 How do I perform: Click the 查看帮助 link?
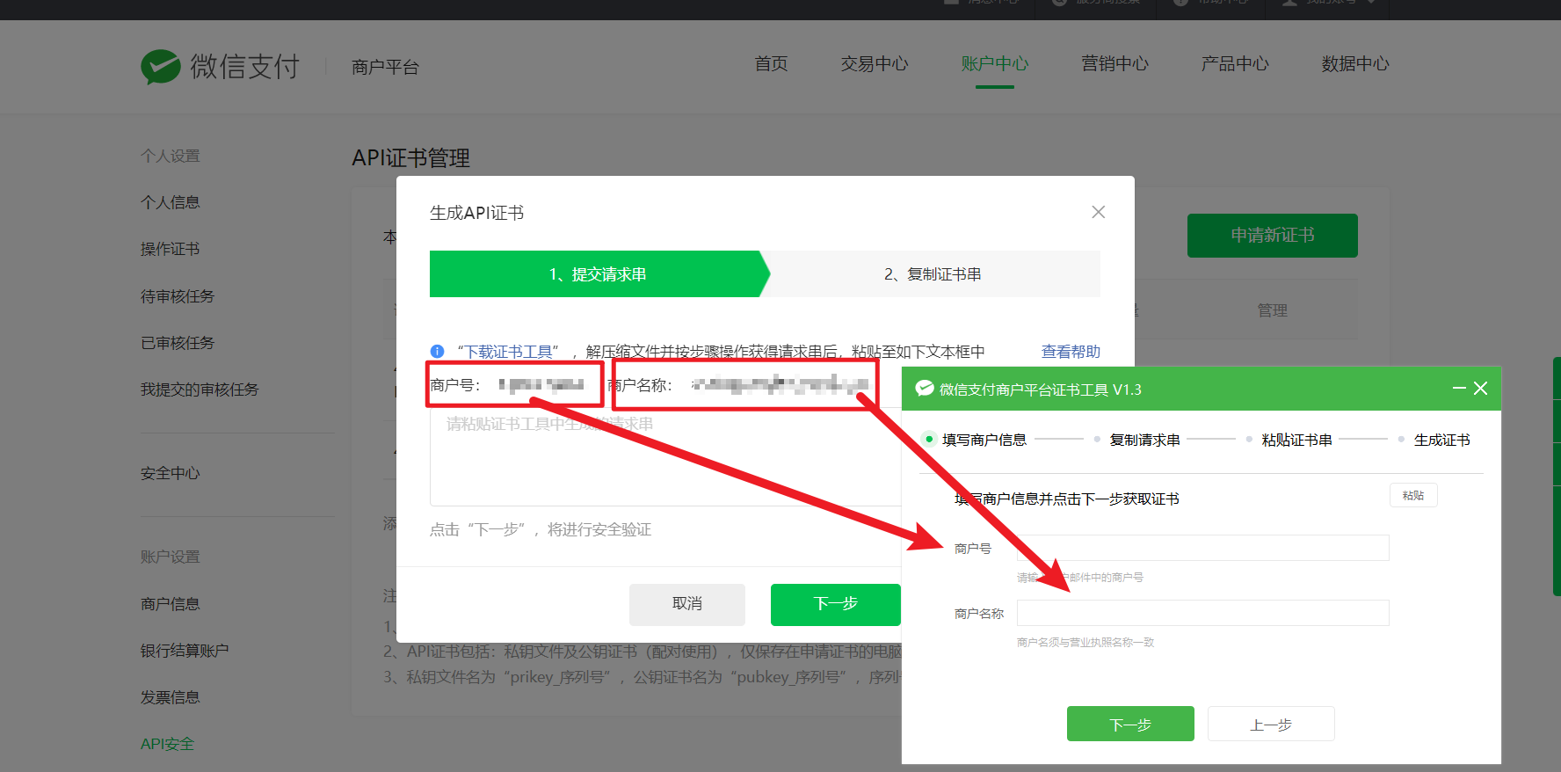click(x=1071, y=352)
